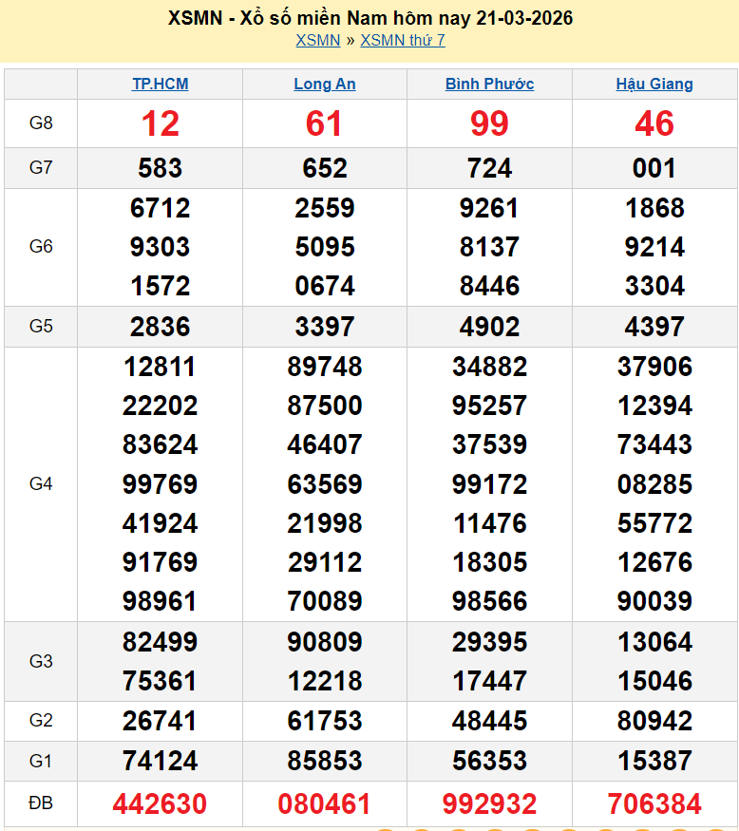Click TP.HCM special prize 442630
739x831 pixels.
pyautogui.click(x=160, y=804)
